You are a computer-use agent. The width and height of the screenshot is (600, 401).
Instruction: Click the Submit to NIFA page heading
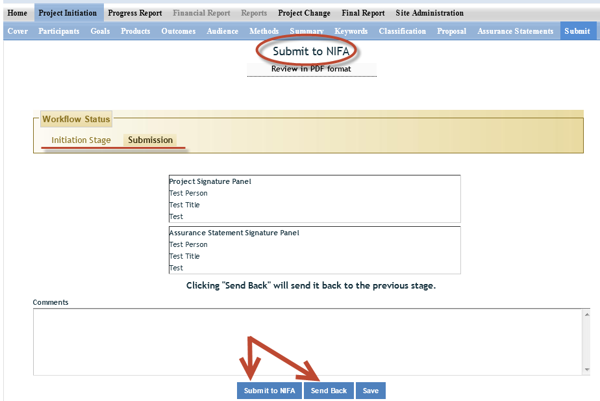point(310,51)
